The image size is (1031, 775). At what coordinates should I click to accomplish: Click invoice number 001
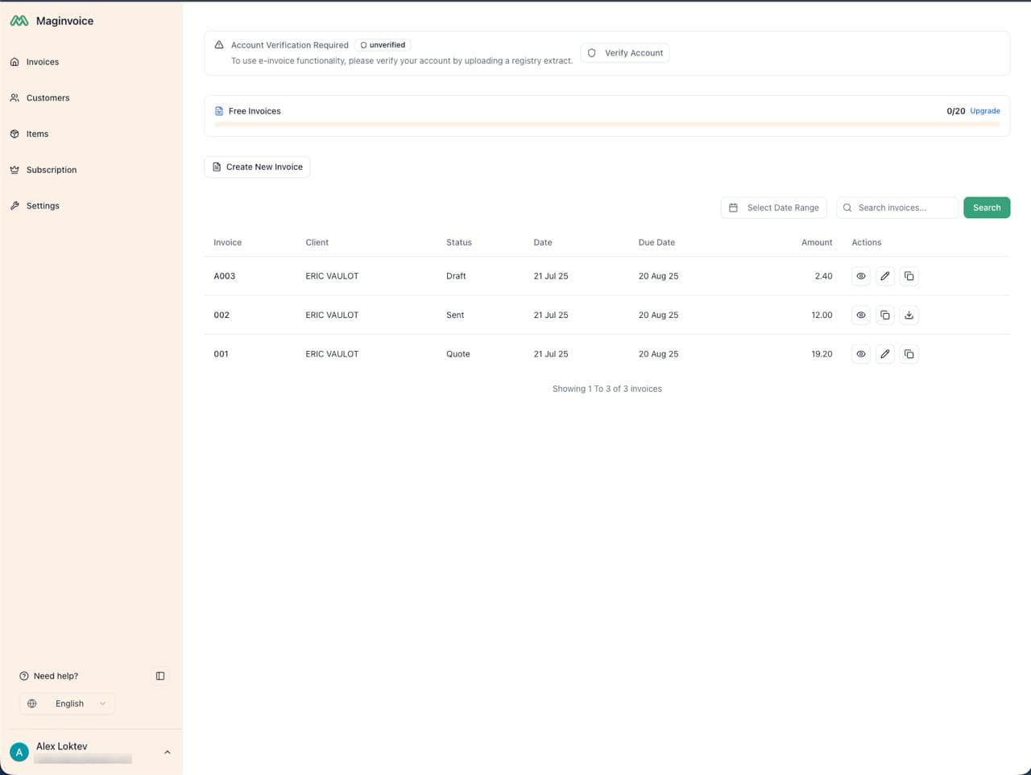(221, 354)
